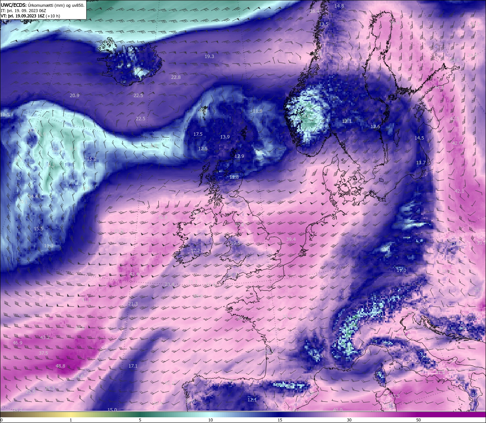Click the map value 15.5
The image size is (486, 423).
click(38, 229)
